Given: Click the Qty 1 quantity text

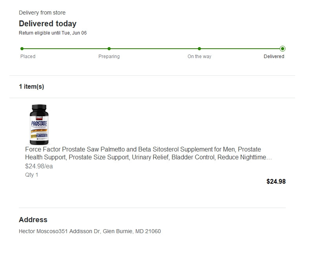Looking at the screenshot, I should click(32, 175).
